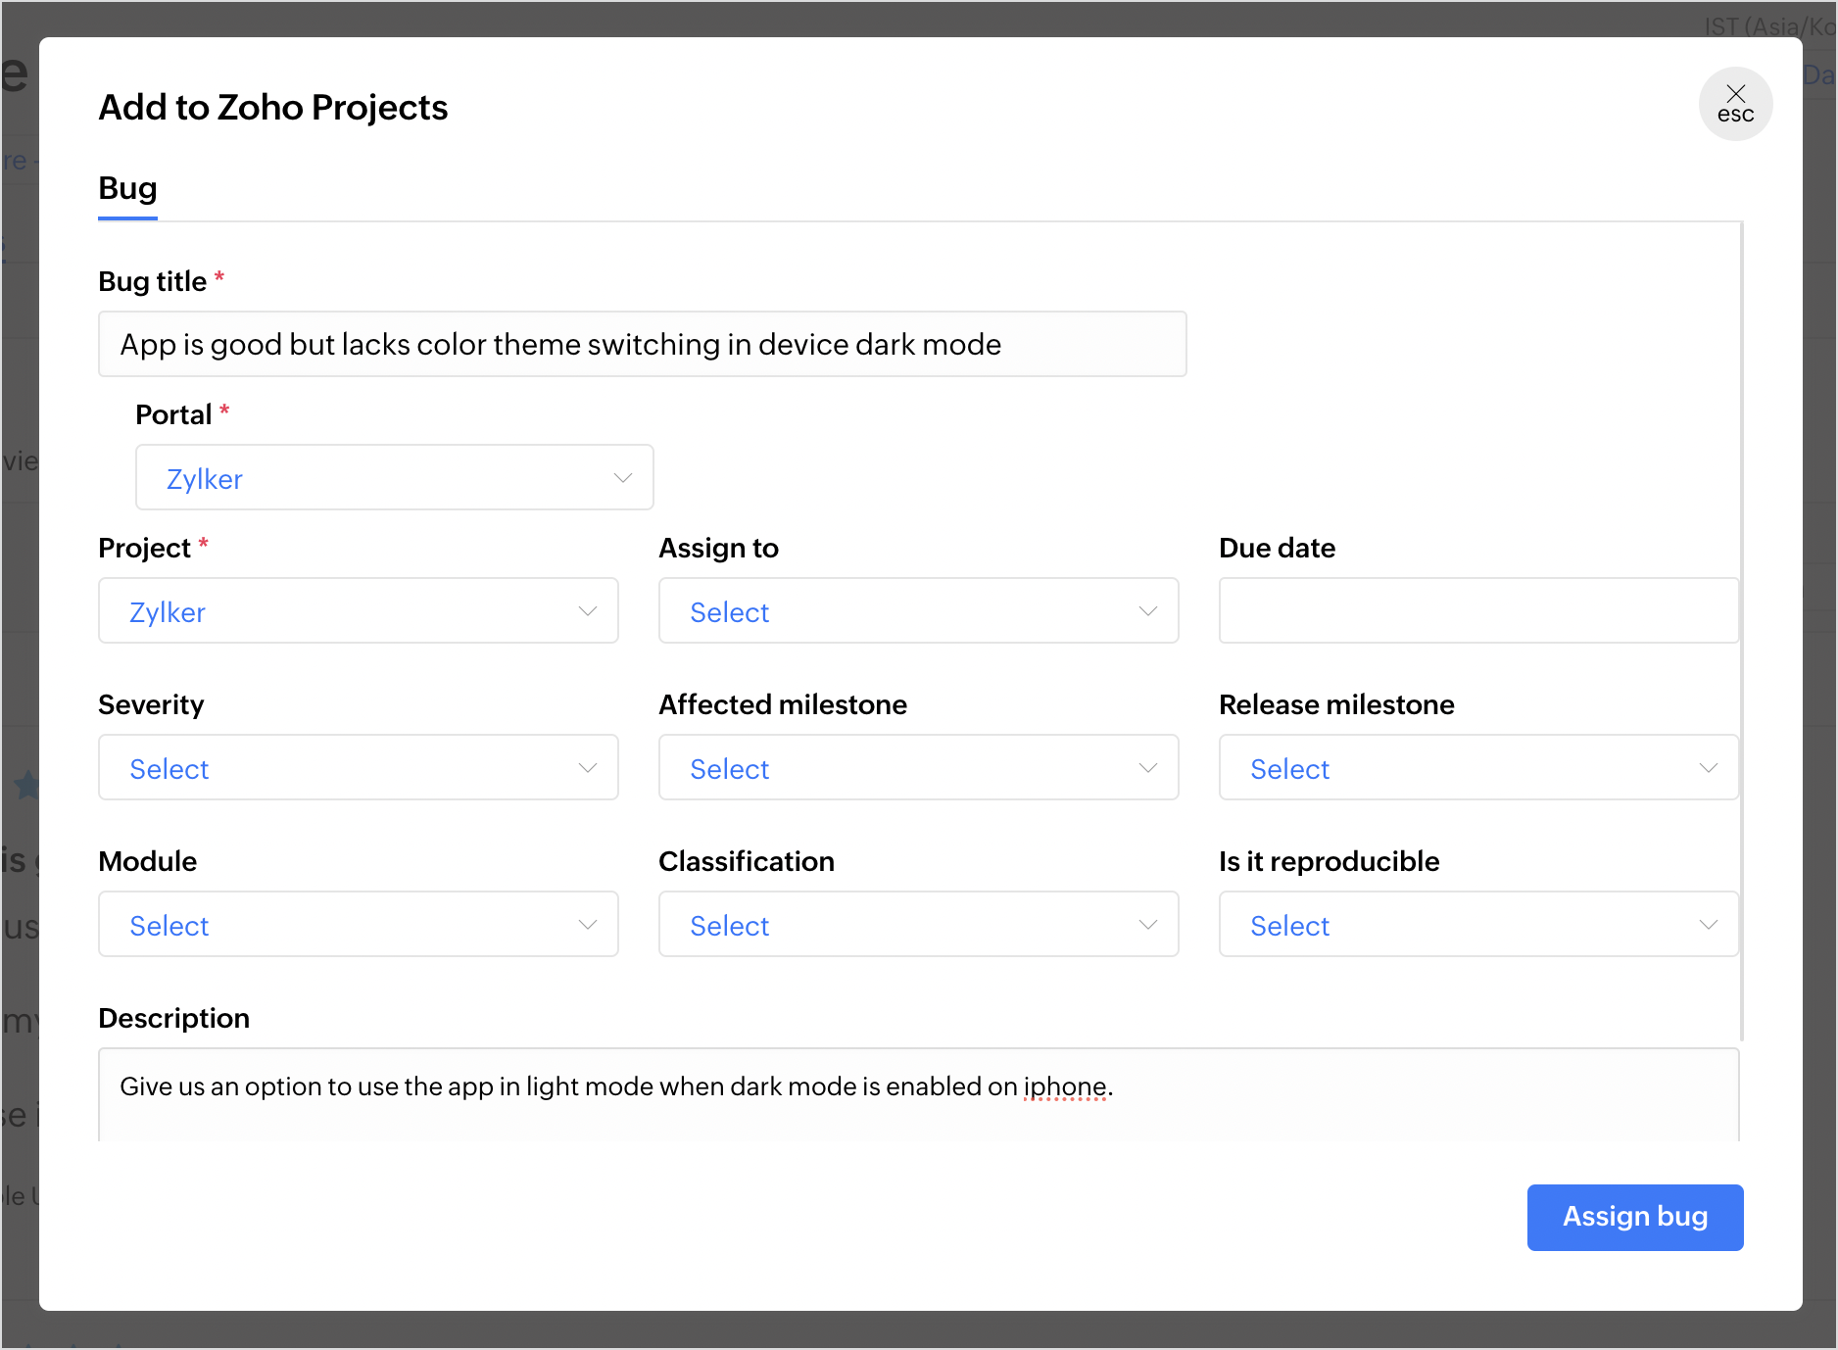Open the Severity dropdown
The height and width of the screenshot is (1350, 1838).
358,768
